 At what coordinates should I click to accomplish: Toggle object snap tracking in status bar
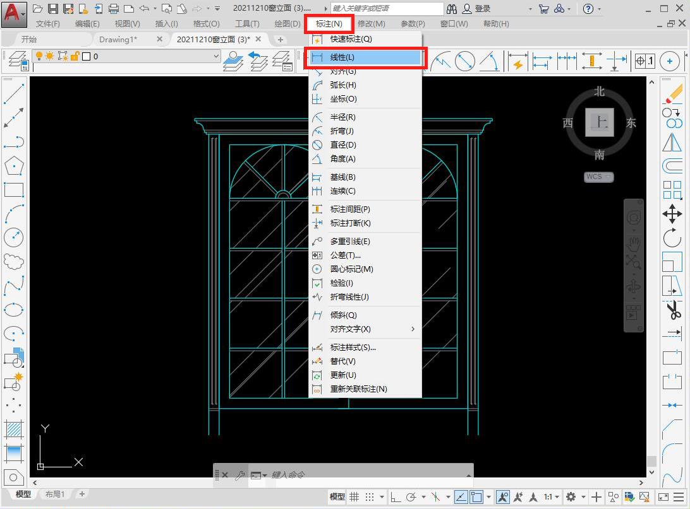tap(461, 497)
